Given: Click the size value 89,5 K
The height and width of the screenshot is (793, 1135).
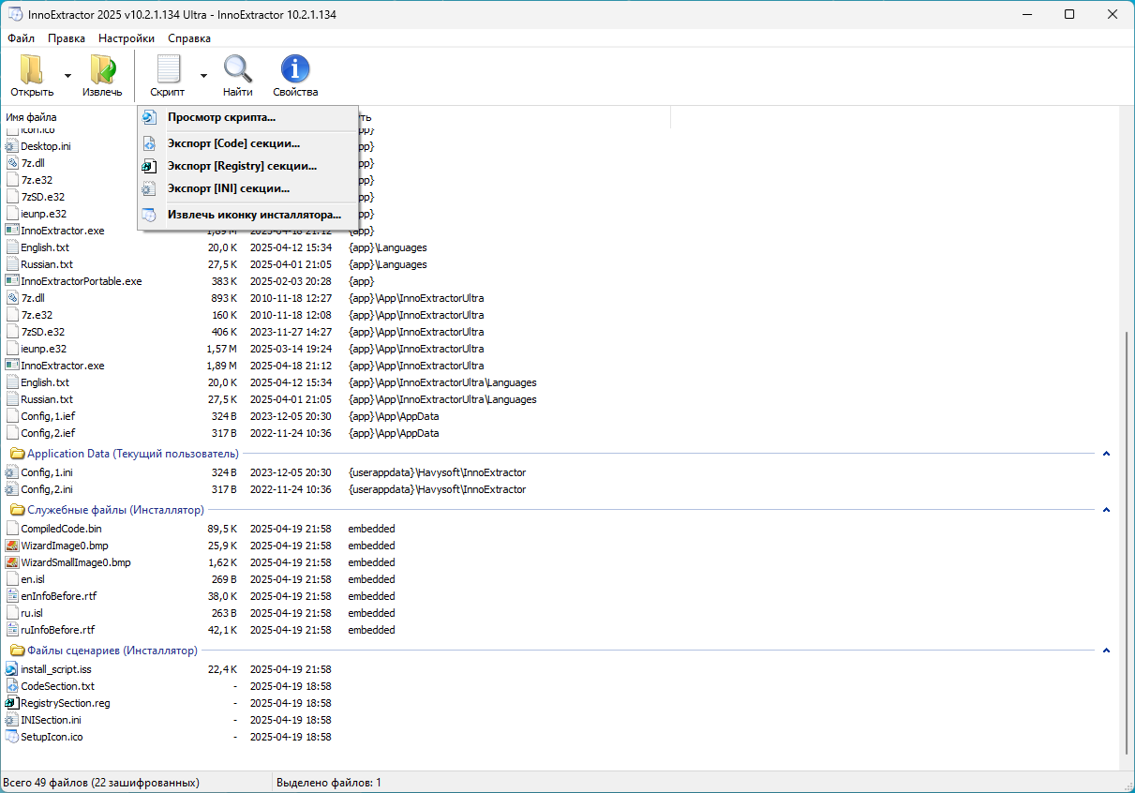Looking at the screenshot, I should pos(222,529).
